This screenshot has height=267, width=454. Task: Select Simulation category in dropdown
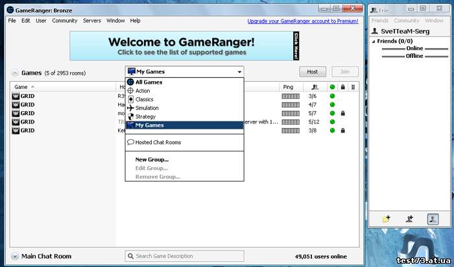coord(184,108)
